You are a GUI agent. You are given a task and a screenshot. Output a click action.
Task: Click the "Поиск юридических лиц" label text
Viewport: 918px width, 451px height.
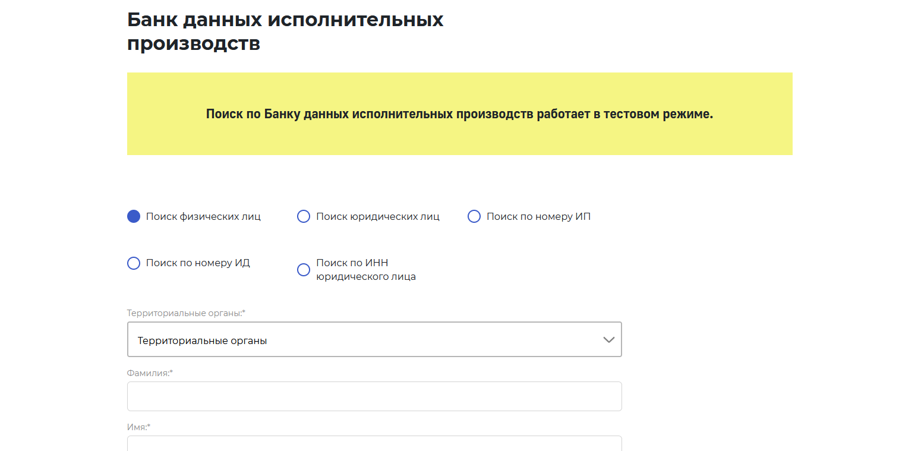(x=378, y=216)
